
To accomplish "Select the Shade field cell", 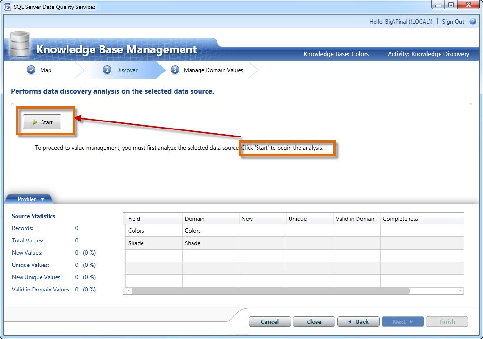I will [154, 243].
